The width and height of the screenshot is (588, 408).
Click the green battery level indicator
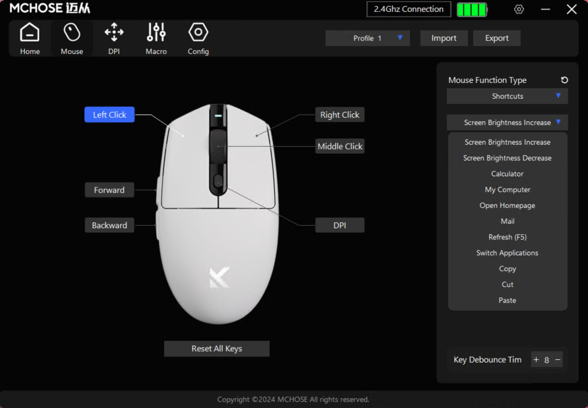[472, 9]
